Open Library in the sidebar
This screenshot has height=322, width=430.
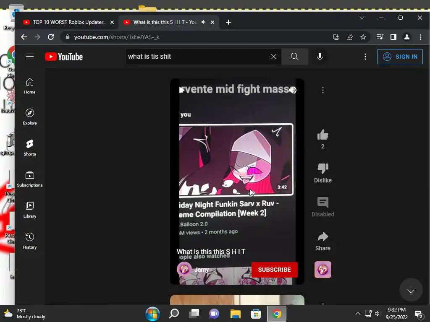coord(30,210)
